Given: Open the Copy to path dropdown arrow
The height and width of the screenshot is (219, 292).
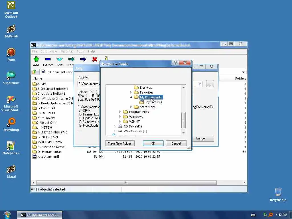Looking at the screenshot, I should coord(200,84).
